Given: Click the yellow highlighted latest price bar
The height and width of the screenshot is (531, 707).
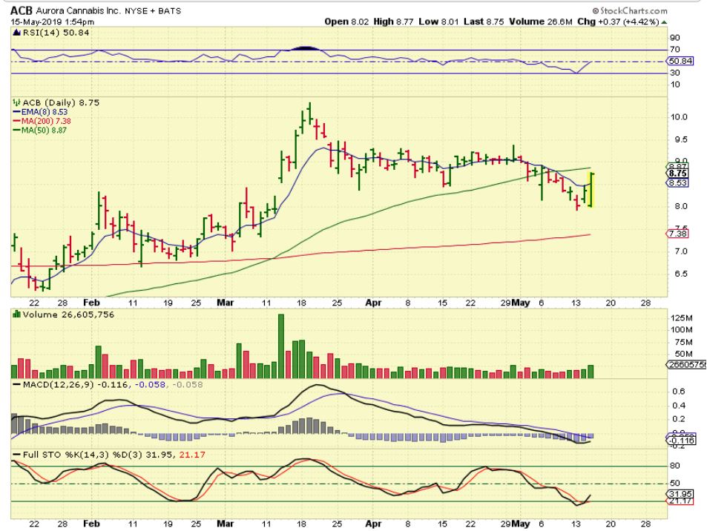Looking at the screenshot, I should point(591,190).
